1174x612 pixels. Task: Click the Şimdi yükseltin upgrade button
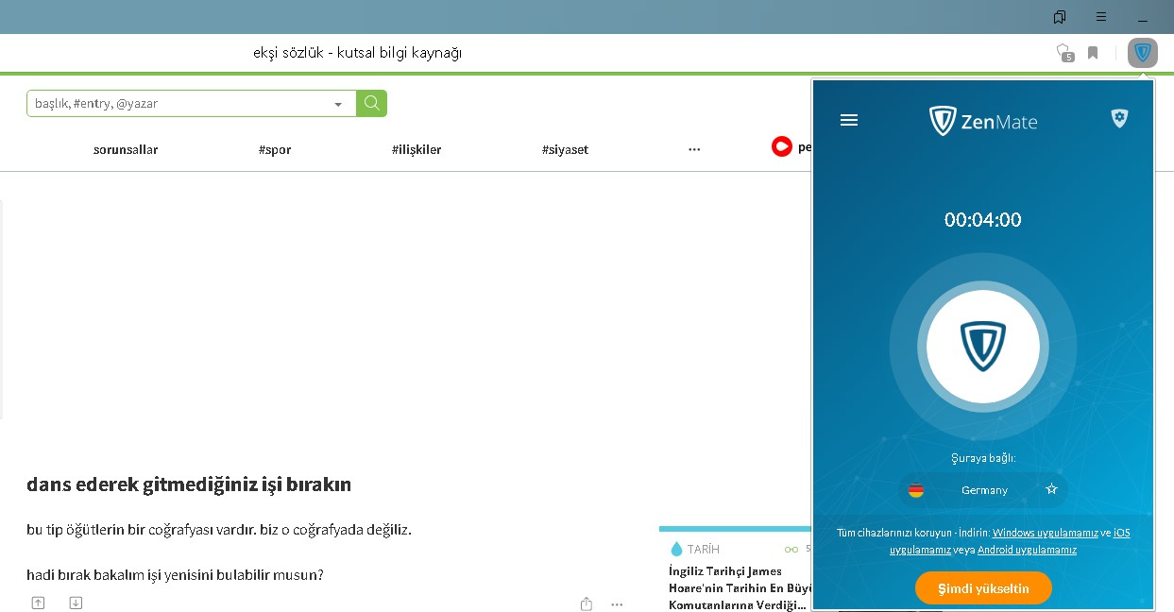point(982,588)
